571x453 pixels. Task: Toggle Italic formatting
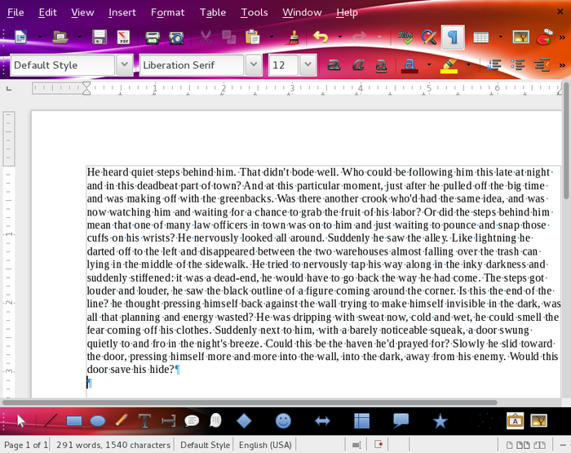[358, 64]
